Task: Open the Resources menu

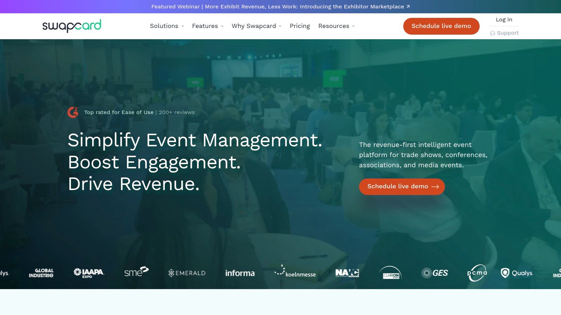Action: [337, 26]
